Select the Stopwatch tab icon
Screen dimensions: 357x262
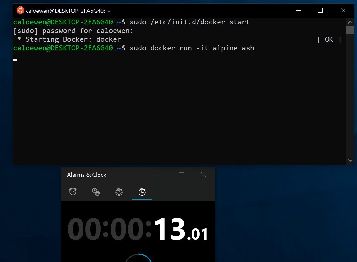pos(142,192)
